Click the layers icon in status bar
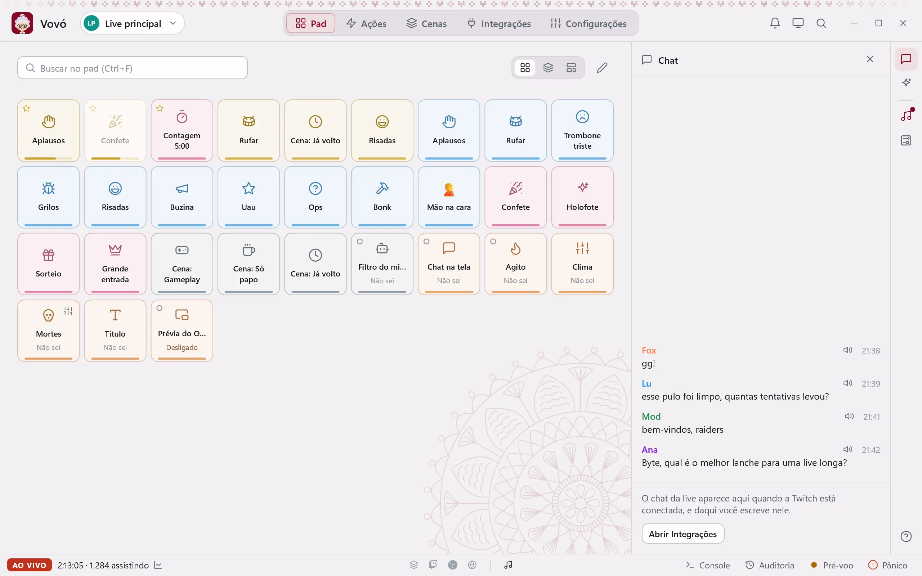 tap(414, 565)
